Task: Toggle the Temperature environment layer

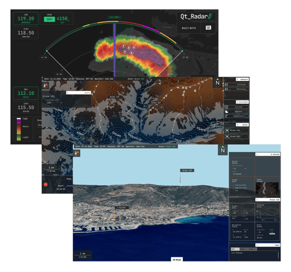Action: tap(236, 116)
